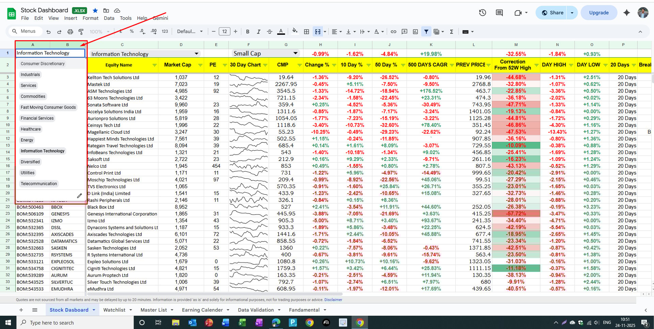The height and width of the screenshot is (329, 654).
Task: Star the Stock Dashboard document
Action: pos(95,11)
